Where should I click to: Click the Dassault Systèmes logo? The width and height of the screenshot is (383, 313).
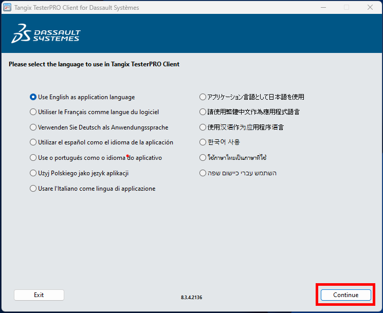point(46,33)
